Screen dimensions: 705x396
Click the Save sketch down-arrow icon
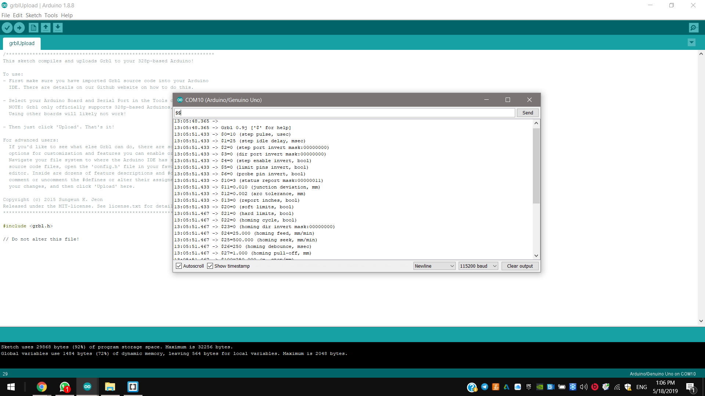[x=58, y=27]
